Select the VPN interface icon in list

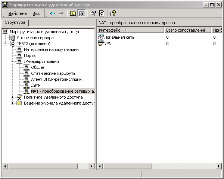[x=101, y=44]
